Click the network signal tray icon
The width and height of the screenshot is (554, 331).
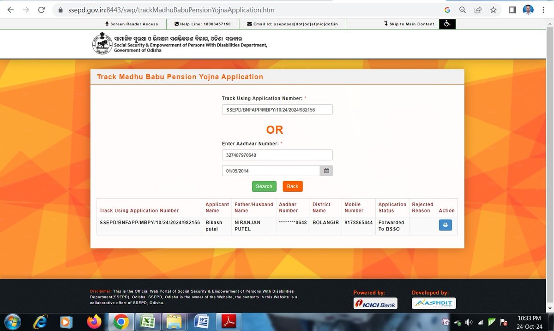[481, 322]
